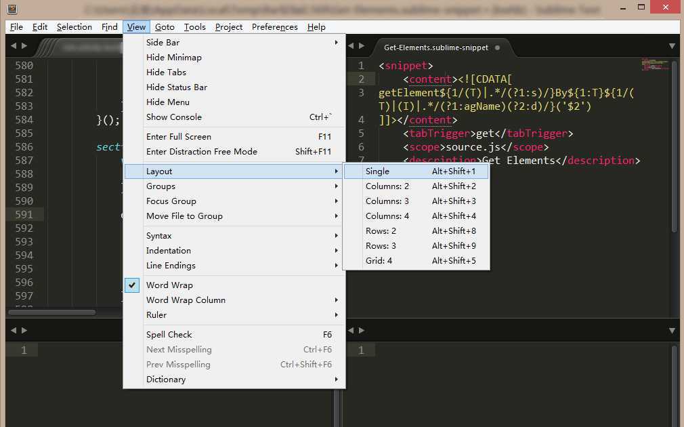Open the Project menu
The image size is (684, 427).
pos(229,27)
